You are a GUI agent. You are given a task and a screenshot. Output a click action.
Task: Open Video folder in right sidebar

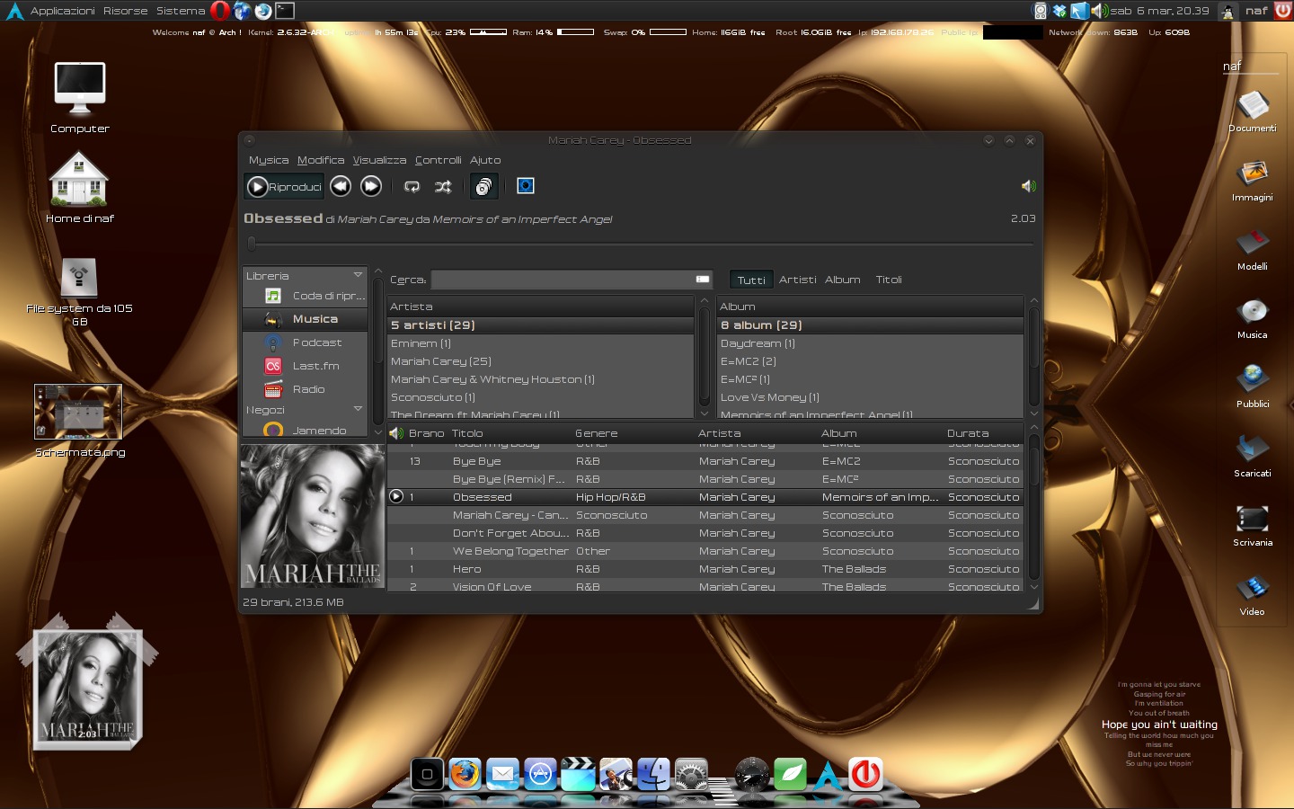pos(1253,594)
